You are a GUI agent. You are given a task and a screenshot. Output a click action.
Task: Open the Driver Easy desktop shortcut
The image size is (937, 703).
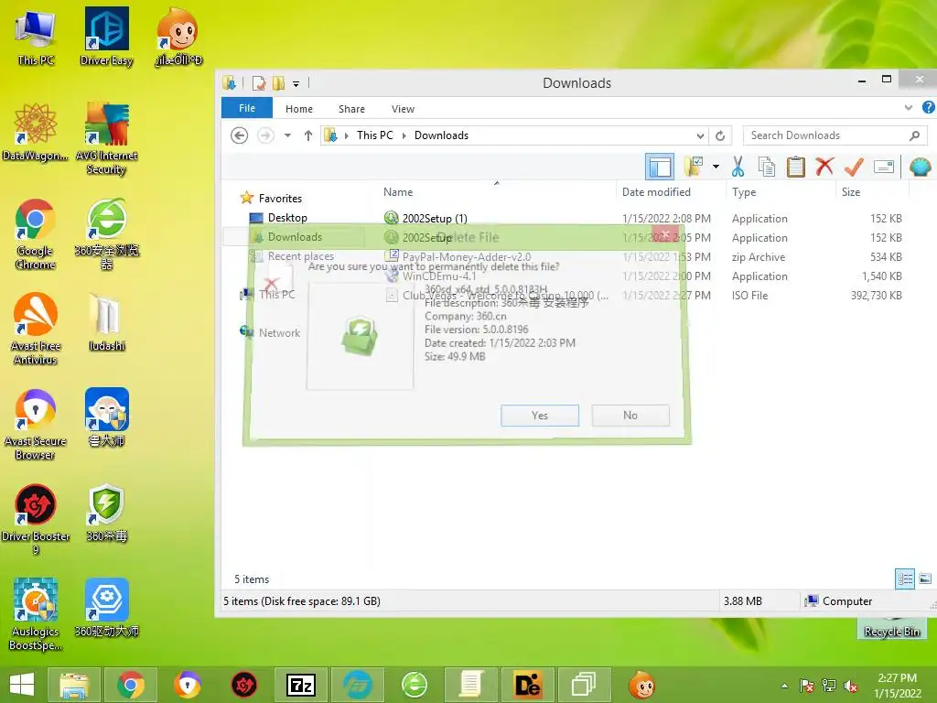click(106, 37)
